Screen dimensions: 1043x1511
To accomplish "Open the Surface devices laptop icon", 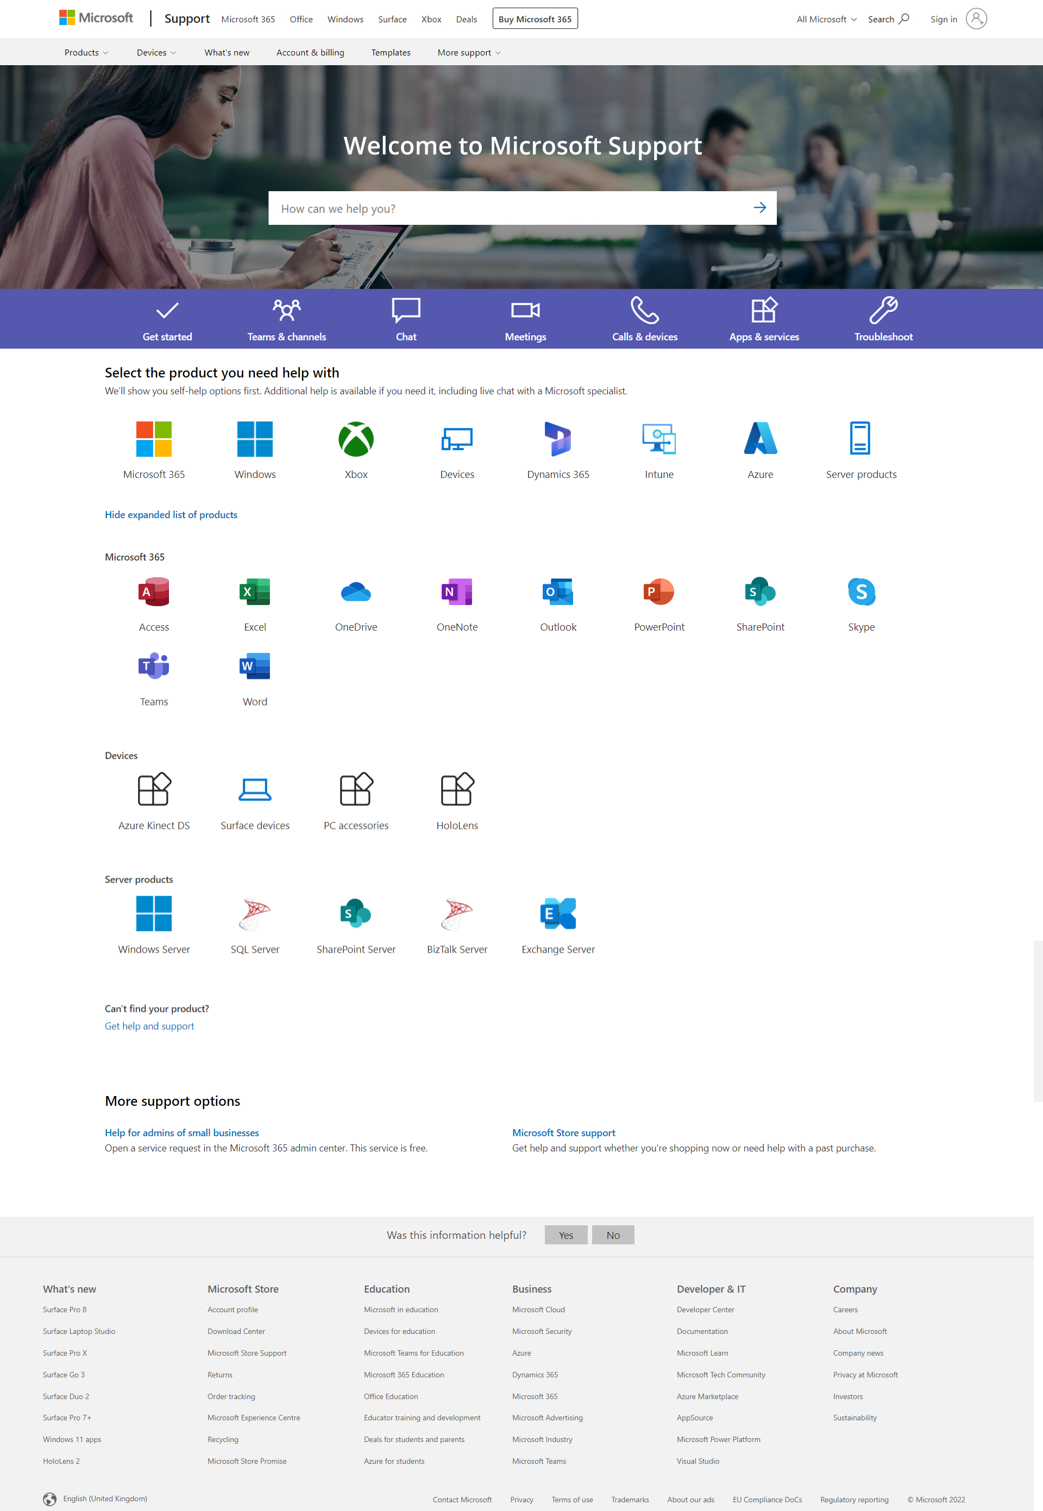I will tap(255, 790).
